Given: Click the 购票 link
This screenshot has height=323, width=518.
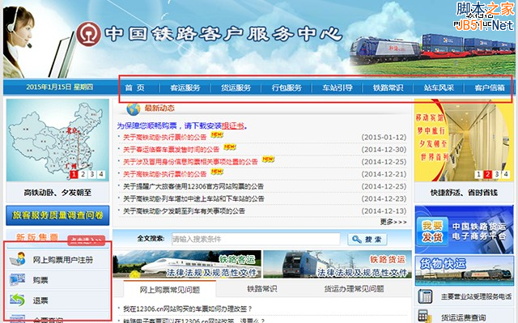Looking at the screenshot, I should pos(40,280).
